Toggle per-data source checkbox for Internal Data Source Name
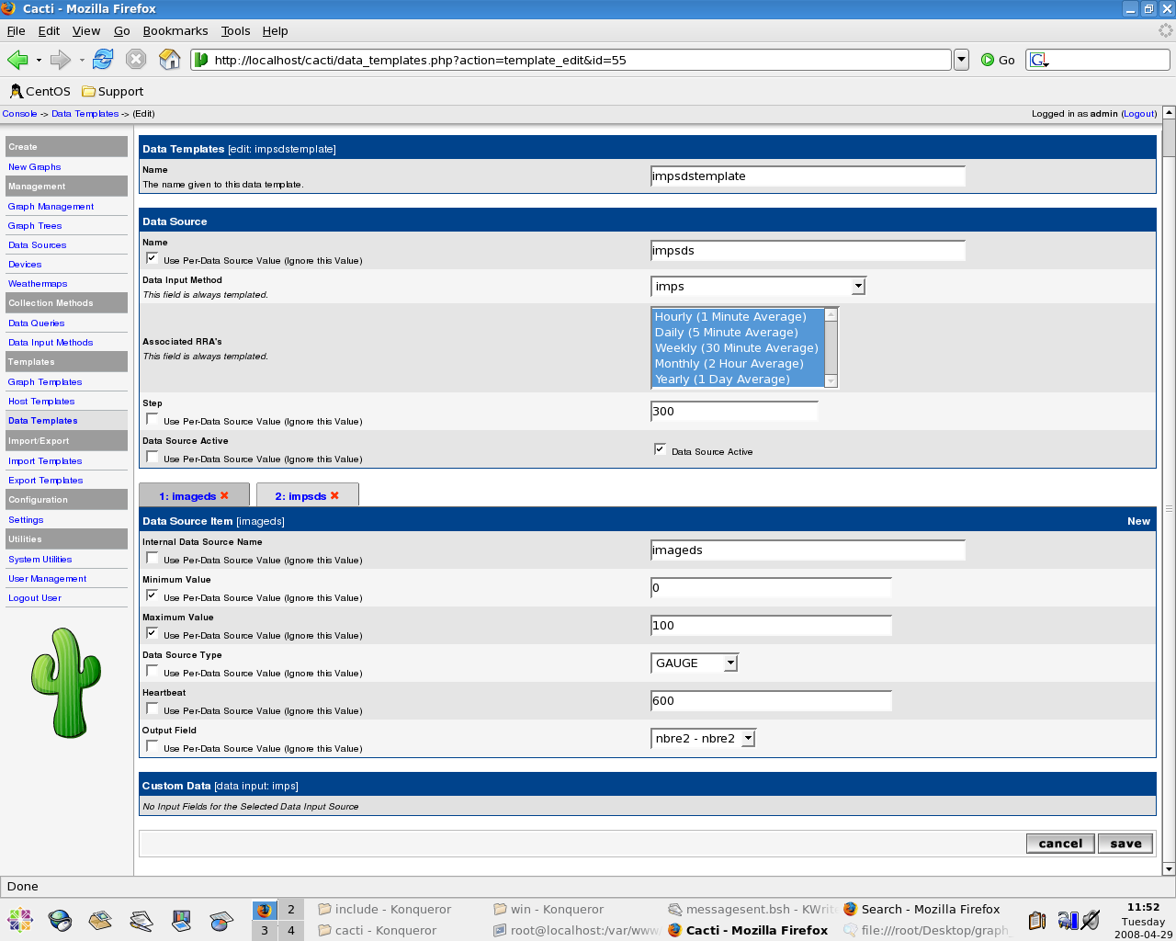1176x941 pixels. point(152,558)
